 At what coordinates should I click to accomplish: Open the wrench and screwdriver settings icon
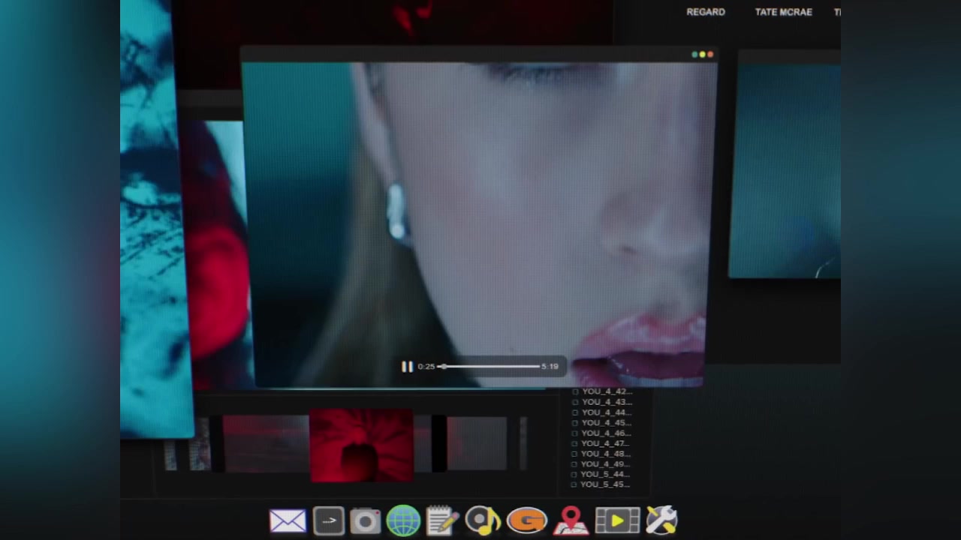pyautogui.click(x=661, y=520)
